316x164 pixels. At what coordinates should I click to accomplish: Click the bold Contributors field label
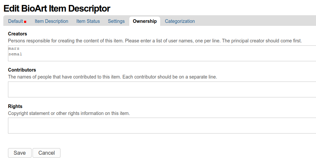[22, 70]
